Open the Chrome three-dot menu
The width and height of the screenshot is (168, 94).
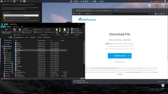167,14
